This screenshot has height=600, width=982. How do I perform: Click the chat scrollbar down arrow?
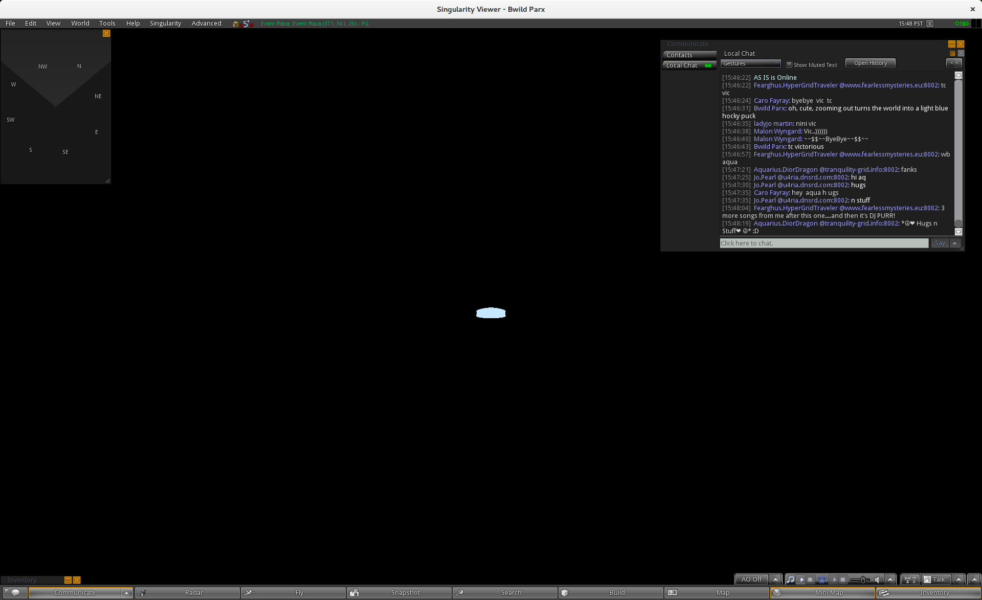click(958, 232)
